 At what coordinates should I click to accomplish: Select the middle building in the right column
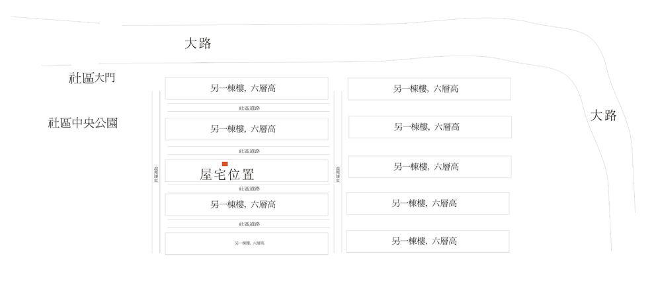(x=429, y=167)
